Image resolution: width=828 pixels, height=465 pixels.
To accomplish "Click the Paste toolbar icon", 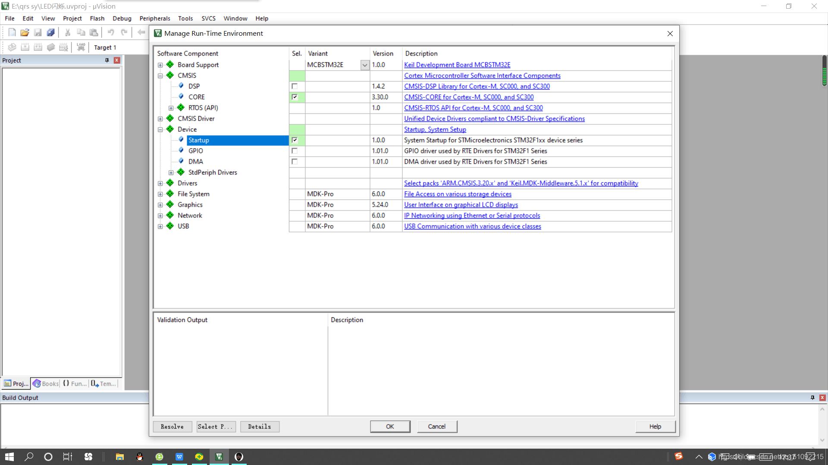I will click(94, 32).
